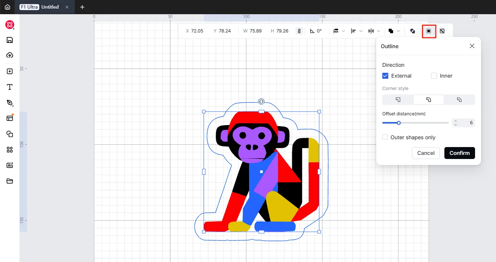
Task: Click the rotate handle above the monkey
Action: coord(261,102)
